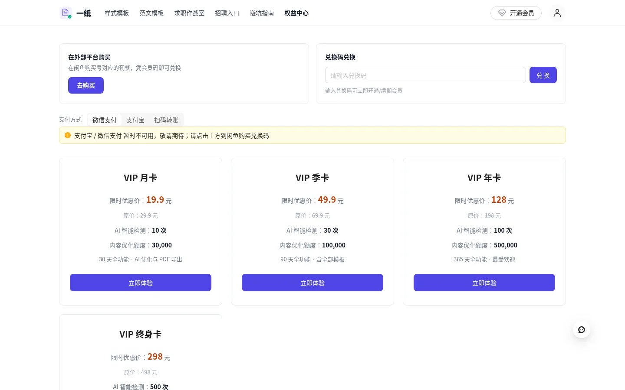Click the 128 元 discounted price

coord(503,200)
